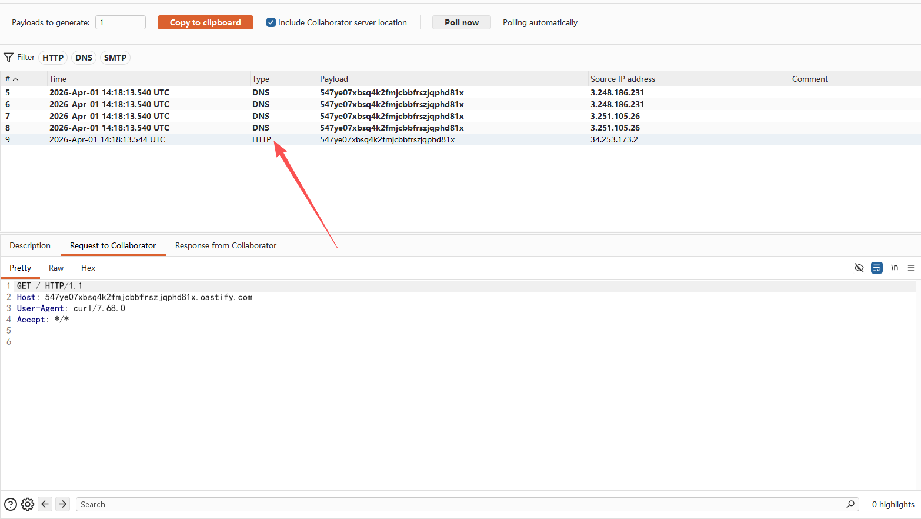Toggle the line wrap icon
This screenshot has width=921, height=519.
[x=876, y=268]
